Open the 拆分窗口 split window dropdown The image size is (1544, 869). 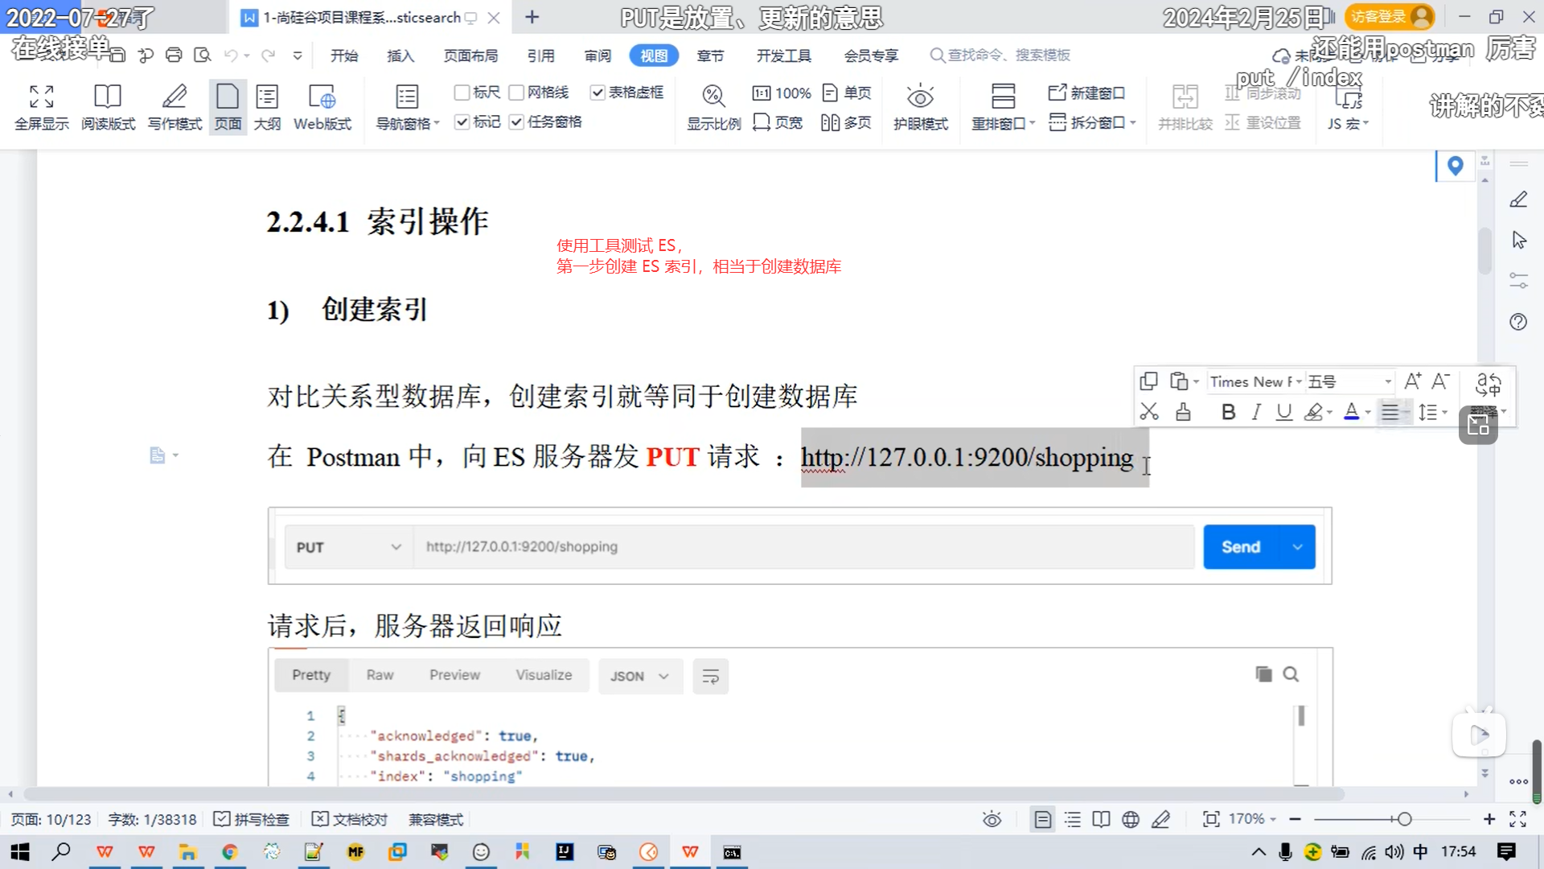pos(1133,122)
